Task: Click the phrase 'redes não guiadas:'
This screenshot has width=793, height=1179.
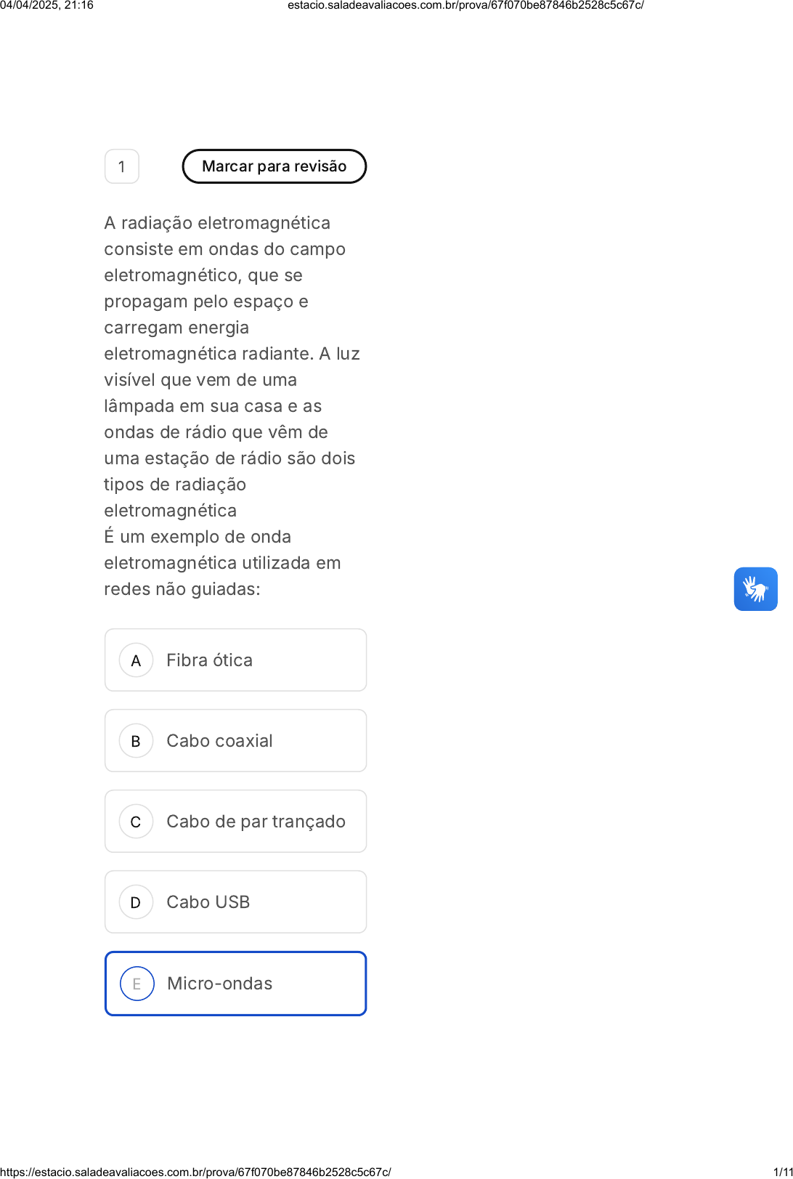Action: (x=182, y=589)
